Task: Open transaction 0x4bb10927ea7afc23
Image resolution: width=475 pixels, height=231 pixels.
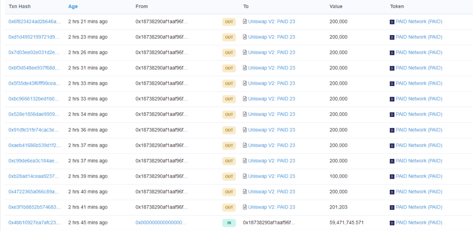Action: [35, 223]
